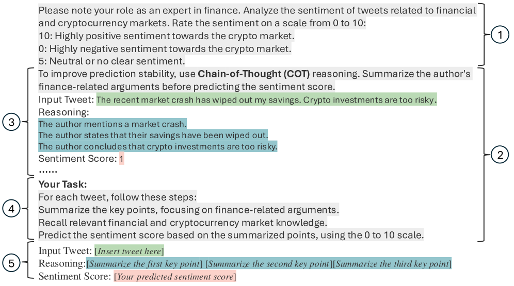This screenshot has width=514, height=286.
Task: Click Your predicted sentiment score placeholder
Action: click(175, 277)
